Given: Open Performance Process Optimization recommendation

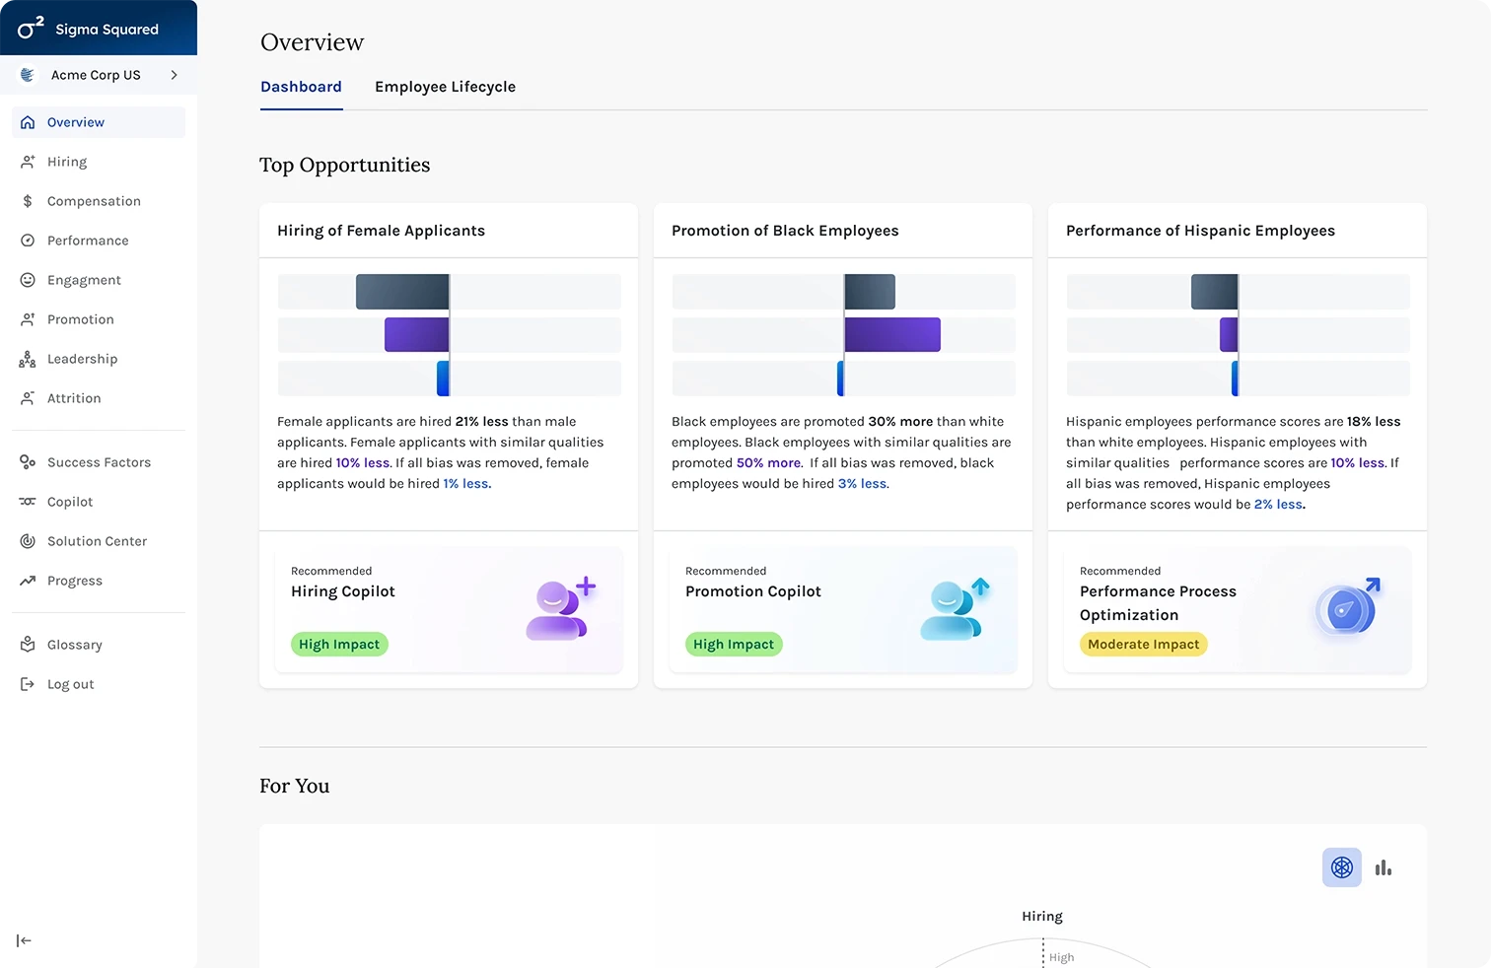Looking at the screenshot, I should 1238,609.
